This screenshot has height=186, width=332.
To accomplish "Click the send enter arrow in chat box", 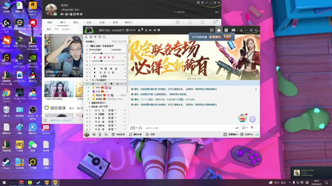I will pyautogui.click(x=237, y=128).
